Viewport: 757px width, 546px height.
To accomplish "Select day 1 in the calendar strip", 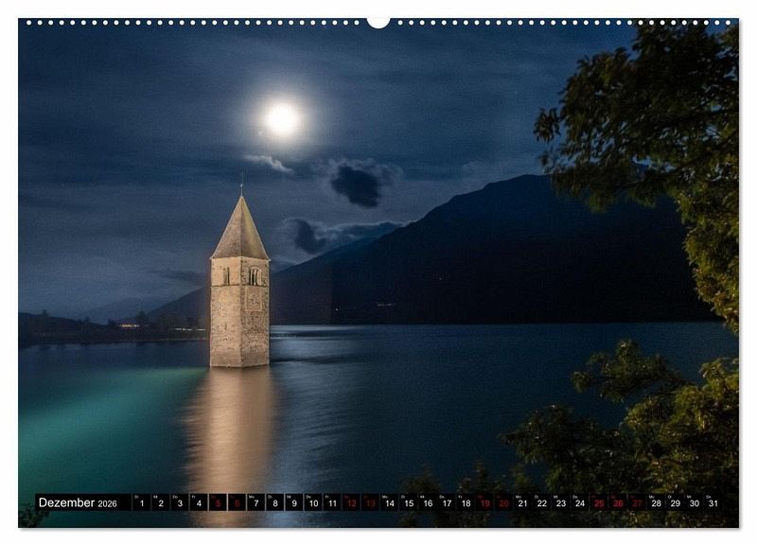I will (141, 502).
